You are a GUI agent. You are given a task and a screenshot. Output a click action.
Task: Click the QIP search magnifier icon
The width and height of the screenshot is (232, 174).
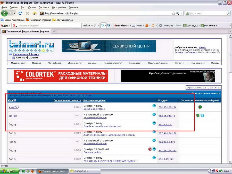point(228,13)
